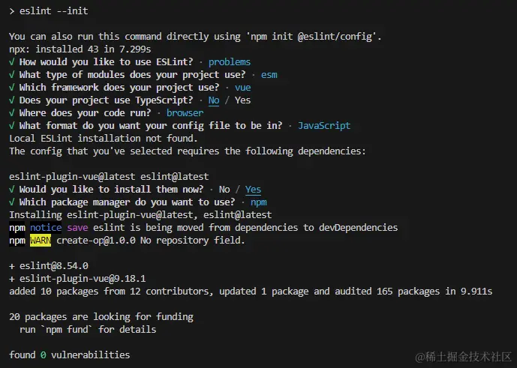This screenshot has width=517, height=368.
Task: Click the plus sign before eslint@8.54.0
Action: (12, 266)
